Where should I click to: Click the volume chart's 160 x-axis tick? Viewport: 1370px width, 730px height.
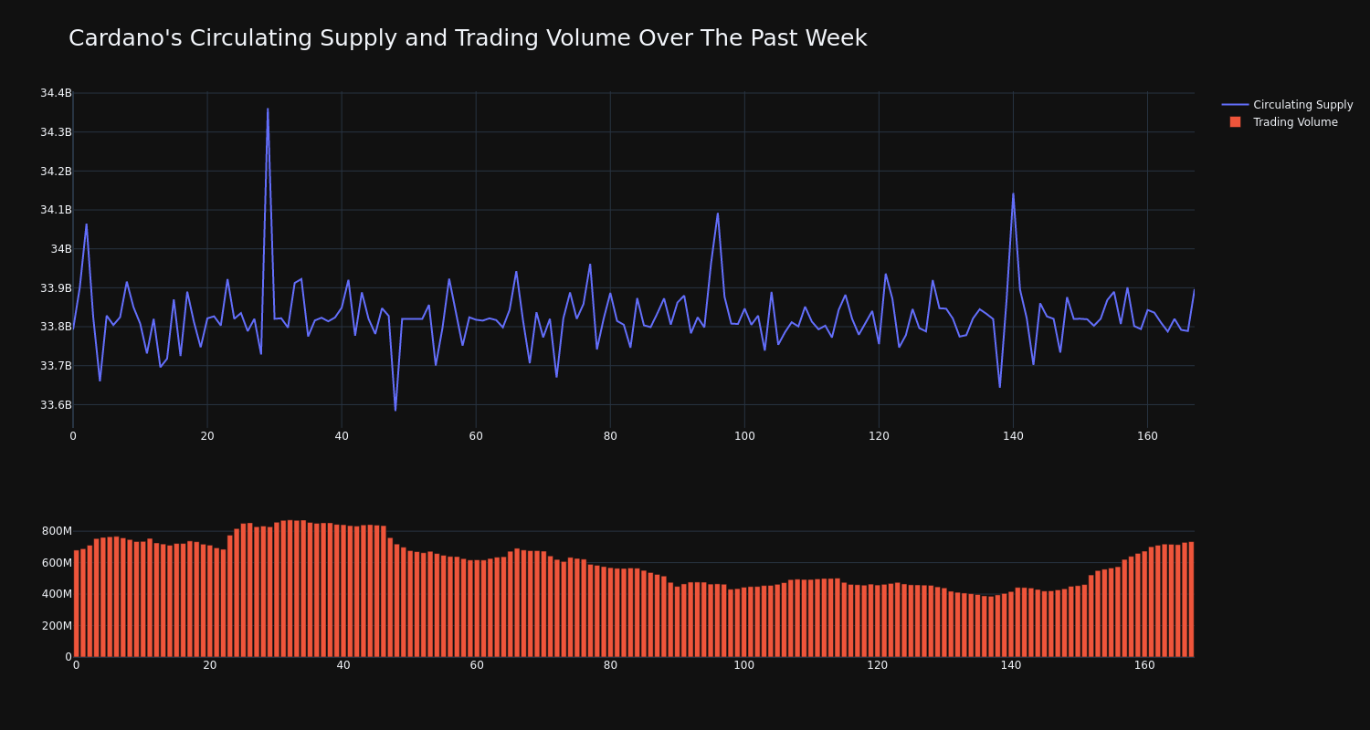click(1144, 665)
